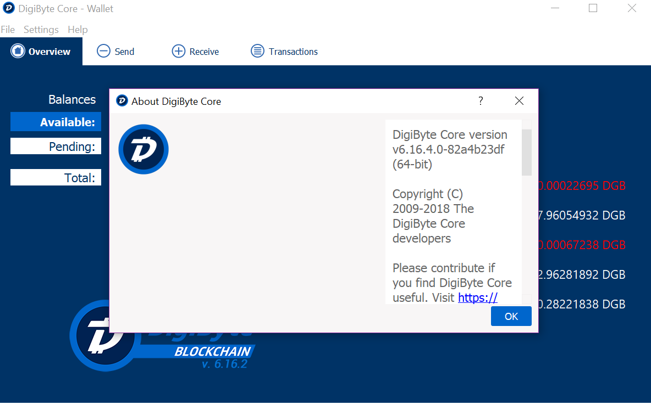Viewport: 651px width, 405px height.
Task: Click the small DigiByte icon on the dialog title
Action: click(x=122, y=100)
